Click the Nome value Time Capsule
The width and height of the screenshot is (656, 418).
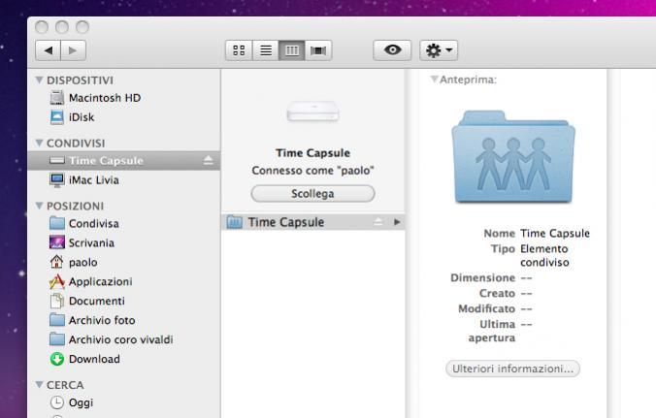[555, 233]
